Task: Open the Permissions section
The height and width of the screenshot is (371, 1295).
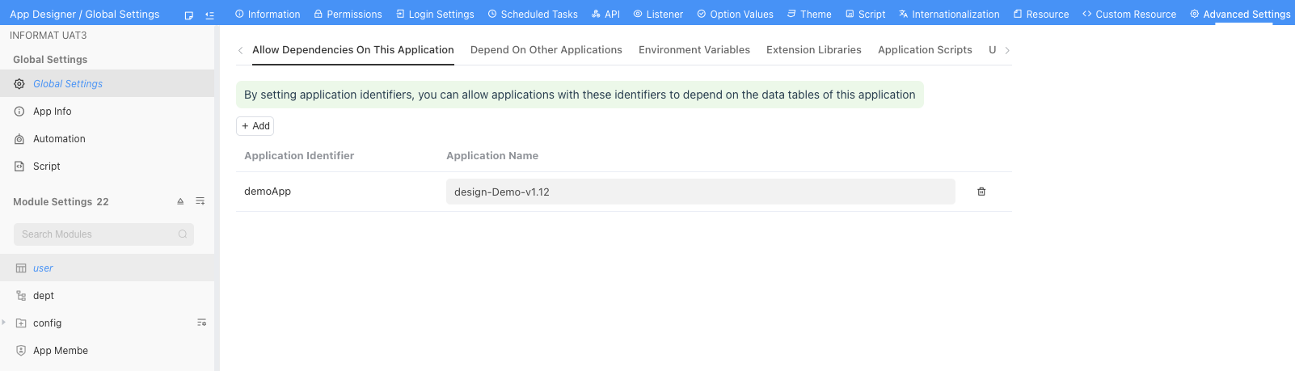Action: pos(348,14)
